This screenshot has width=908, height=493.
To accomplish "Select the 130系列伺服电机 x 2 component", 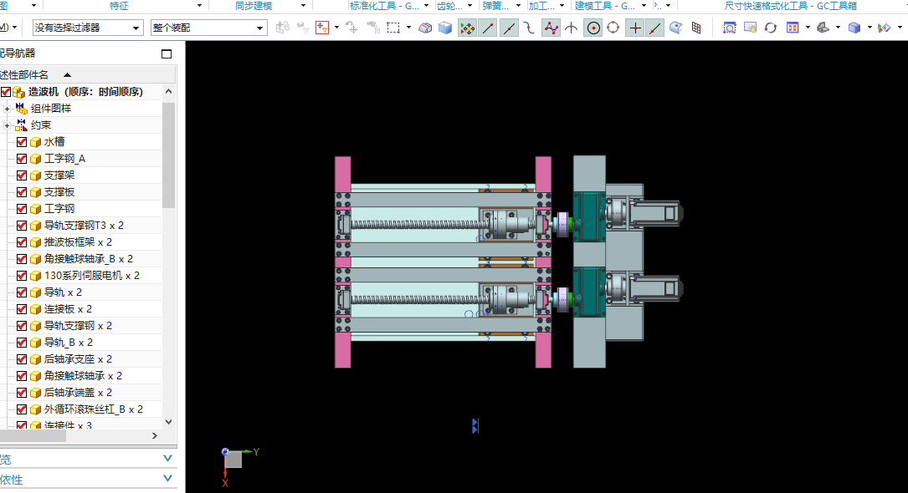I will pos(91,276).
